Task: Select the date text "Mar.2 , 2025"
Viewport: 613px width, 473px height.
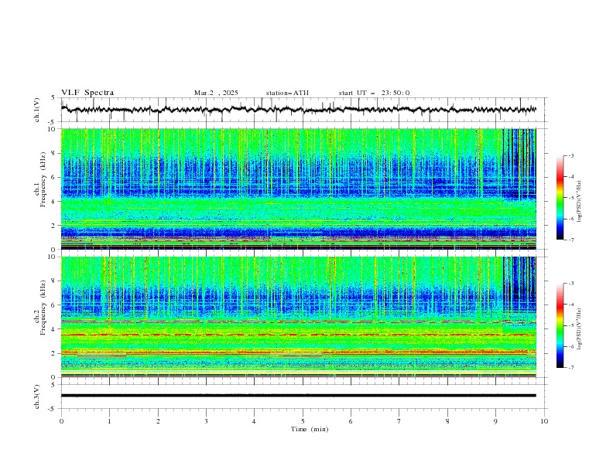Action: (216, 93)
